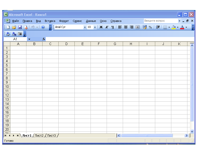Jump to first sheet tab arrow

click(x=5, y=135)
